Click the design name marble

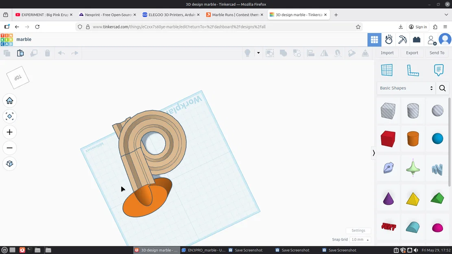point(24,39)
